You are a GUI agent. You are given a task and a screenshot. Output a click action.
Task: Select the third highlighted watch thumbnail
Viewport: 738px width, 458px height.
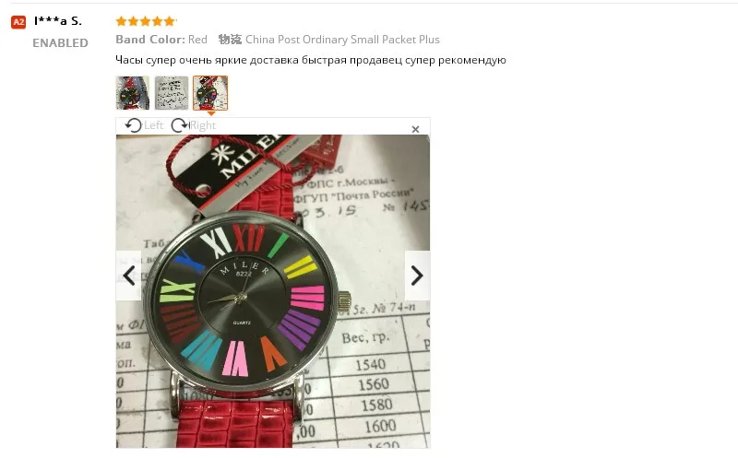tap(210, 93)
